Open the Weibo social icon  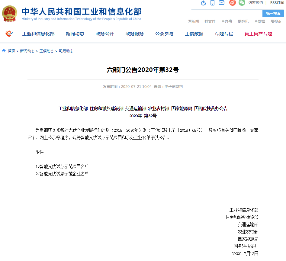click(232, 3)
